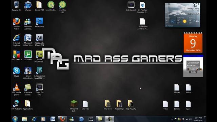Click the iTunes taskbar icon
Viewport: 217px width, 122px height.
pos(81,119)
